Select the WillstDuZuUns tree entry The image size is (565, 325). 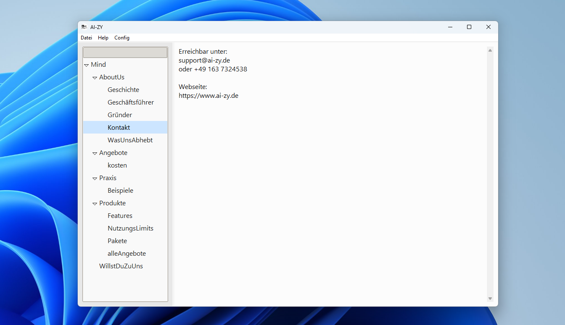coord(121,266)
